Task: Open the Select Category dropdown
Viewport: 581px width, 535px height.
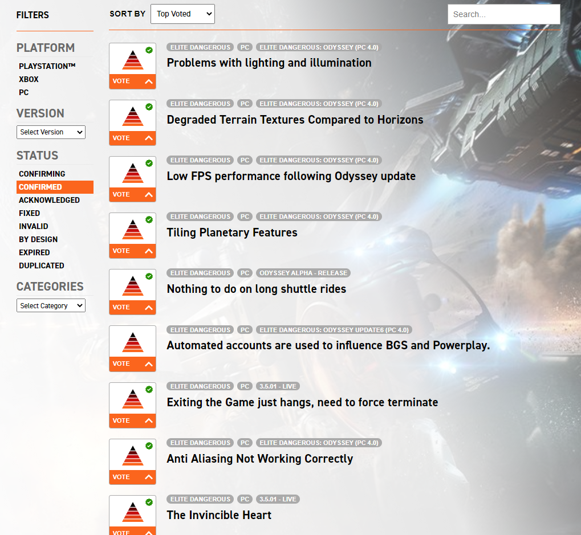Action: click(51, 305)
